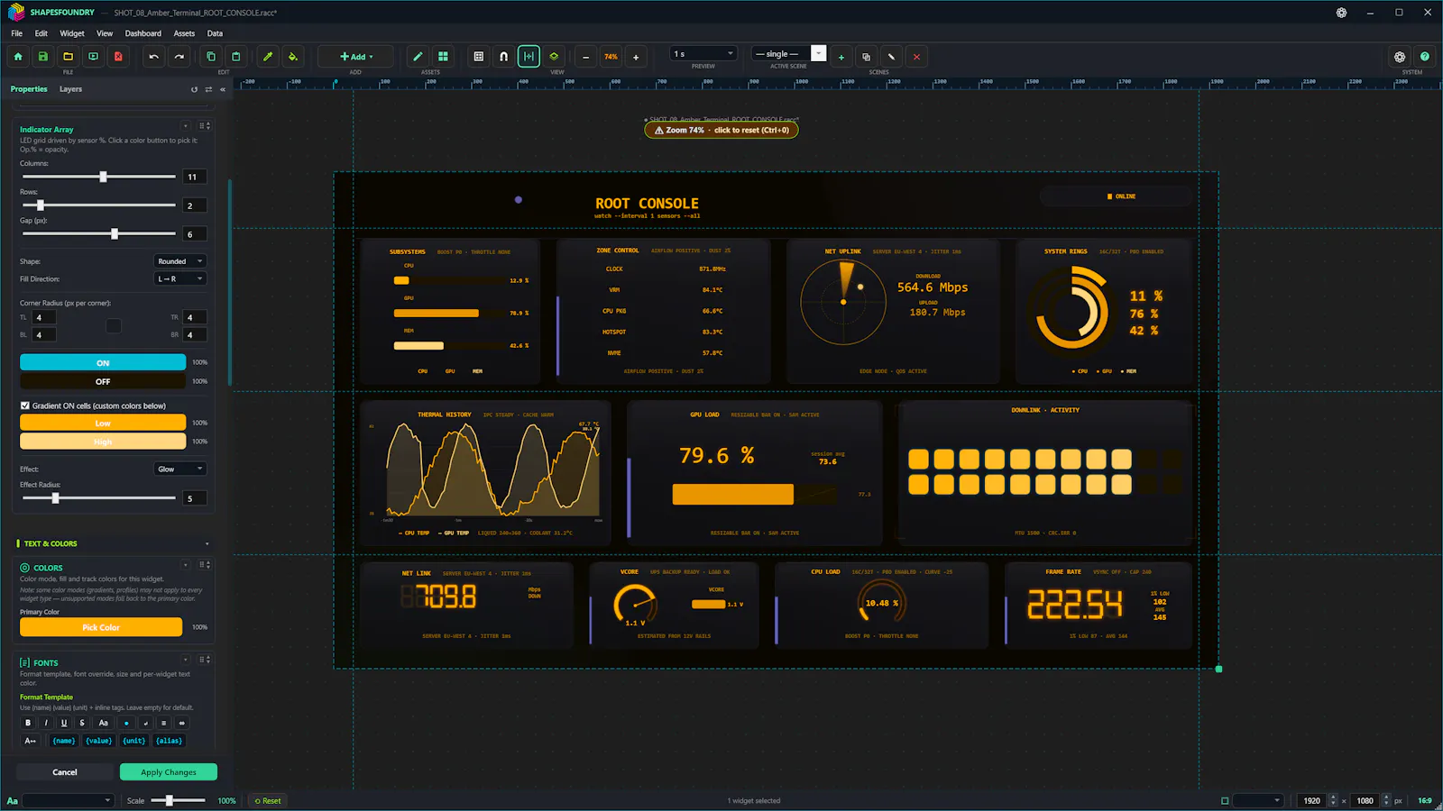Image resolution: width=1443 pixels, height=811 pixels.
Task: Copy the selected widget
Action: pos(211,57)
